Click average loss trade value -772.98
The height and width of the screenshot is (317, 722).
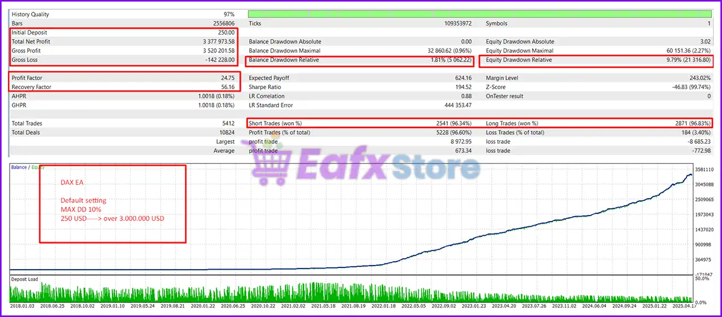click(x=701, y=151)
